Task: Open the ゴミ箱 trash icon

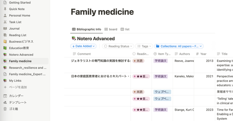Action: click(x=5, y=109)
